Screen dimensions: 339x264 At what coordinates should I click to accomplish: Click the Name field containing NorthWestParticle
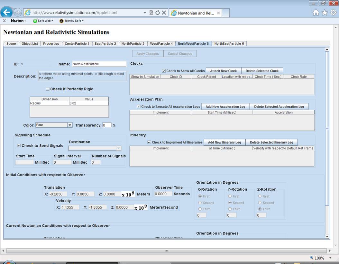click(99, 64)
